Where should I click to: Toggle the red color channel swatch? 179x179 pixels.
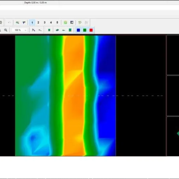coord(91,30)
